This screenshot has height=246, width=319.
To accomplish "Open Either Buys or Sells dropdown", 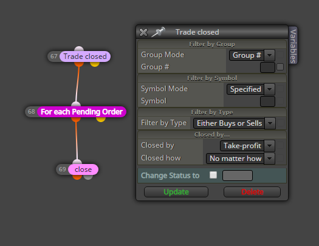I will coord(235,123).
